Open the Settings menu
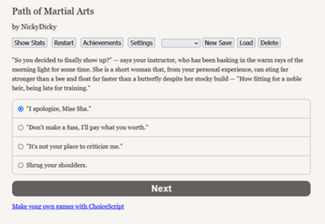This screenshot has width=325, height=224. click(x=141, y=43)
